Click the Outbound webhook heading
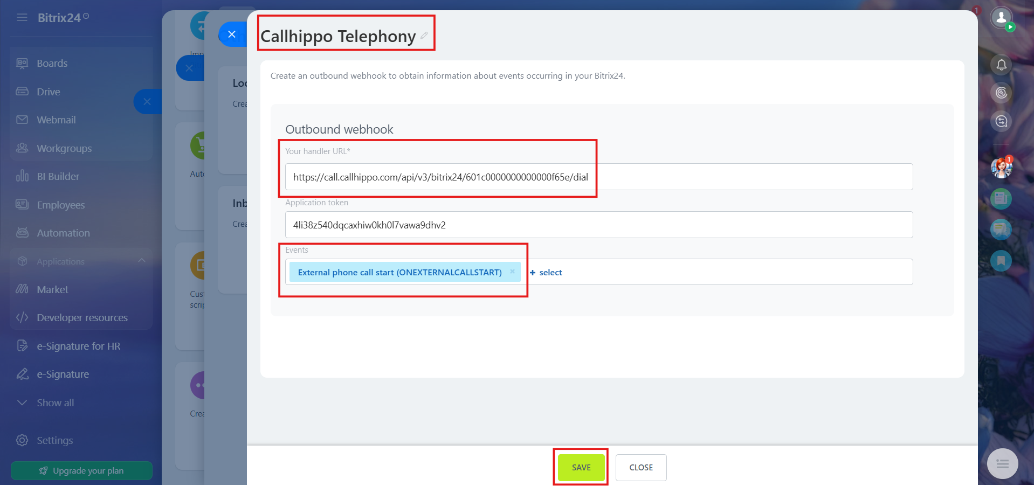The height and width of the screenshot is (486, 1034). (339, 129)
